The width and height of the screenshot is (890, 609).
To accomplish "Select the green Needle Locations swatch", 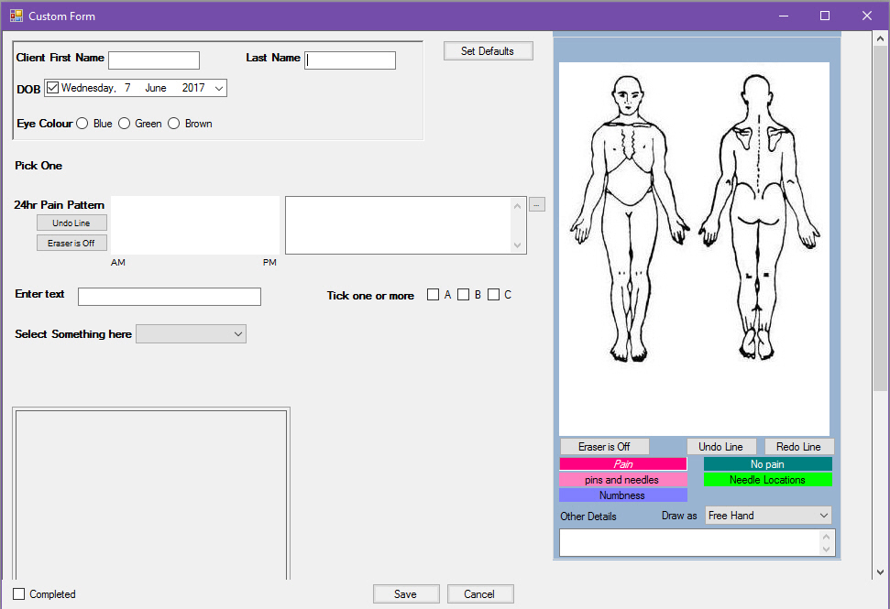I will [767, 480].
